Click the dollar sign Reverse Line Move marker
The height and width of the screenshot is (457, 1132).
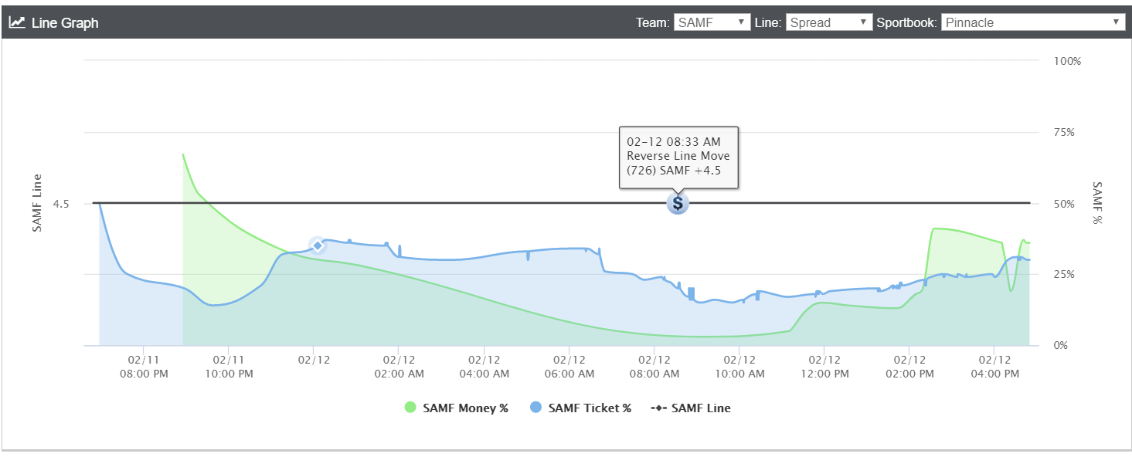(x=678, y=204)
